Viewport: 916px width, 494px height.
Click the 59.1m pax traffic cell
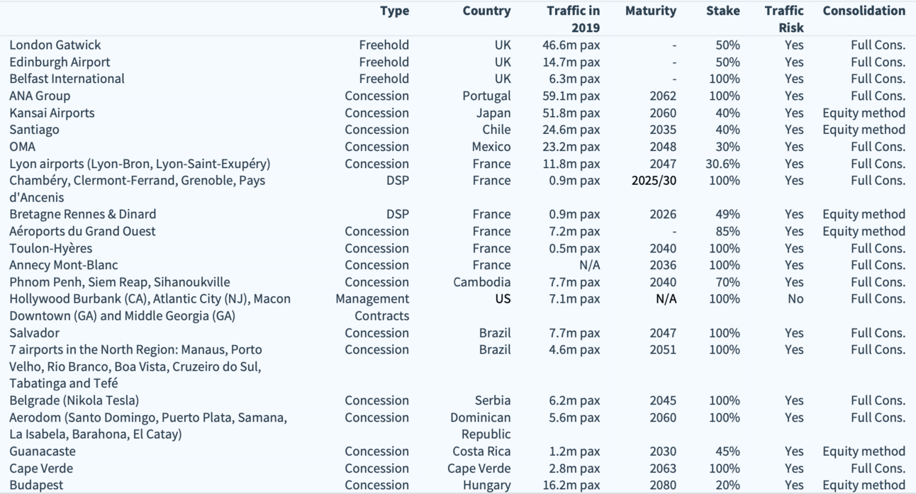coord(571,96)
